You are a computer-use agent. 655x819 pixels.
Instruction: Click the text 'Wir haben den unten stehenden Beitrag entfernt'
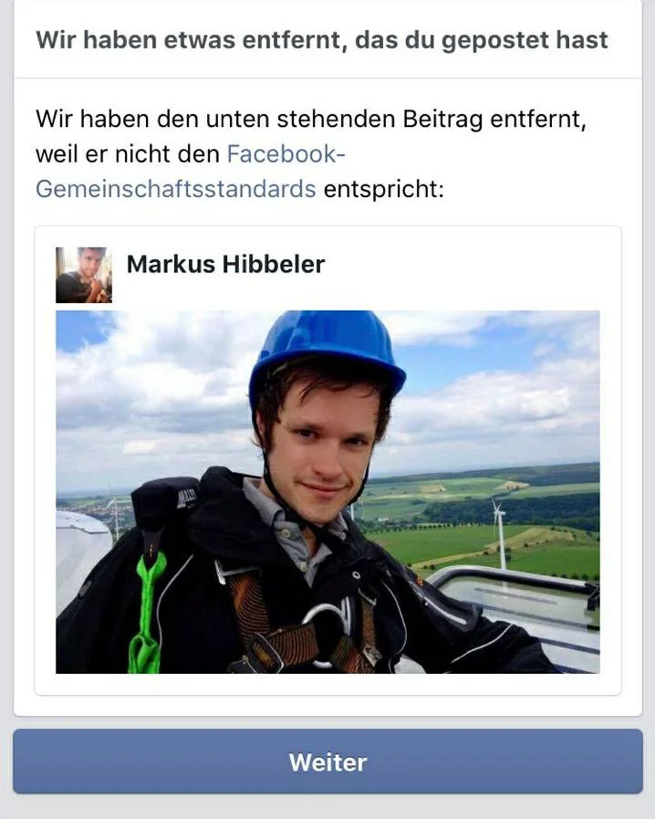311,120
